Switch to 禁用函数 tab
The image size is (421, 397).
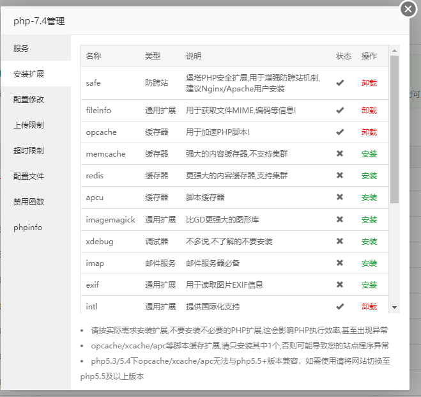click(x=36, y=202)
